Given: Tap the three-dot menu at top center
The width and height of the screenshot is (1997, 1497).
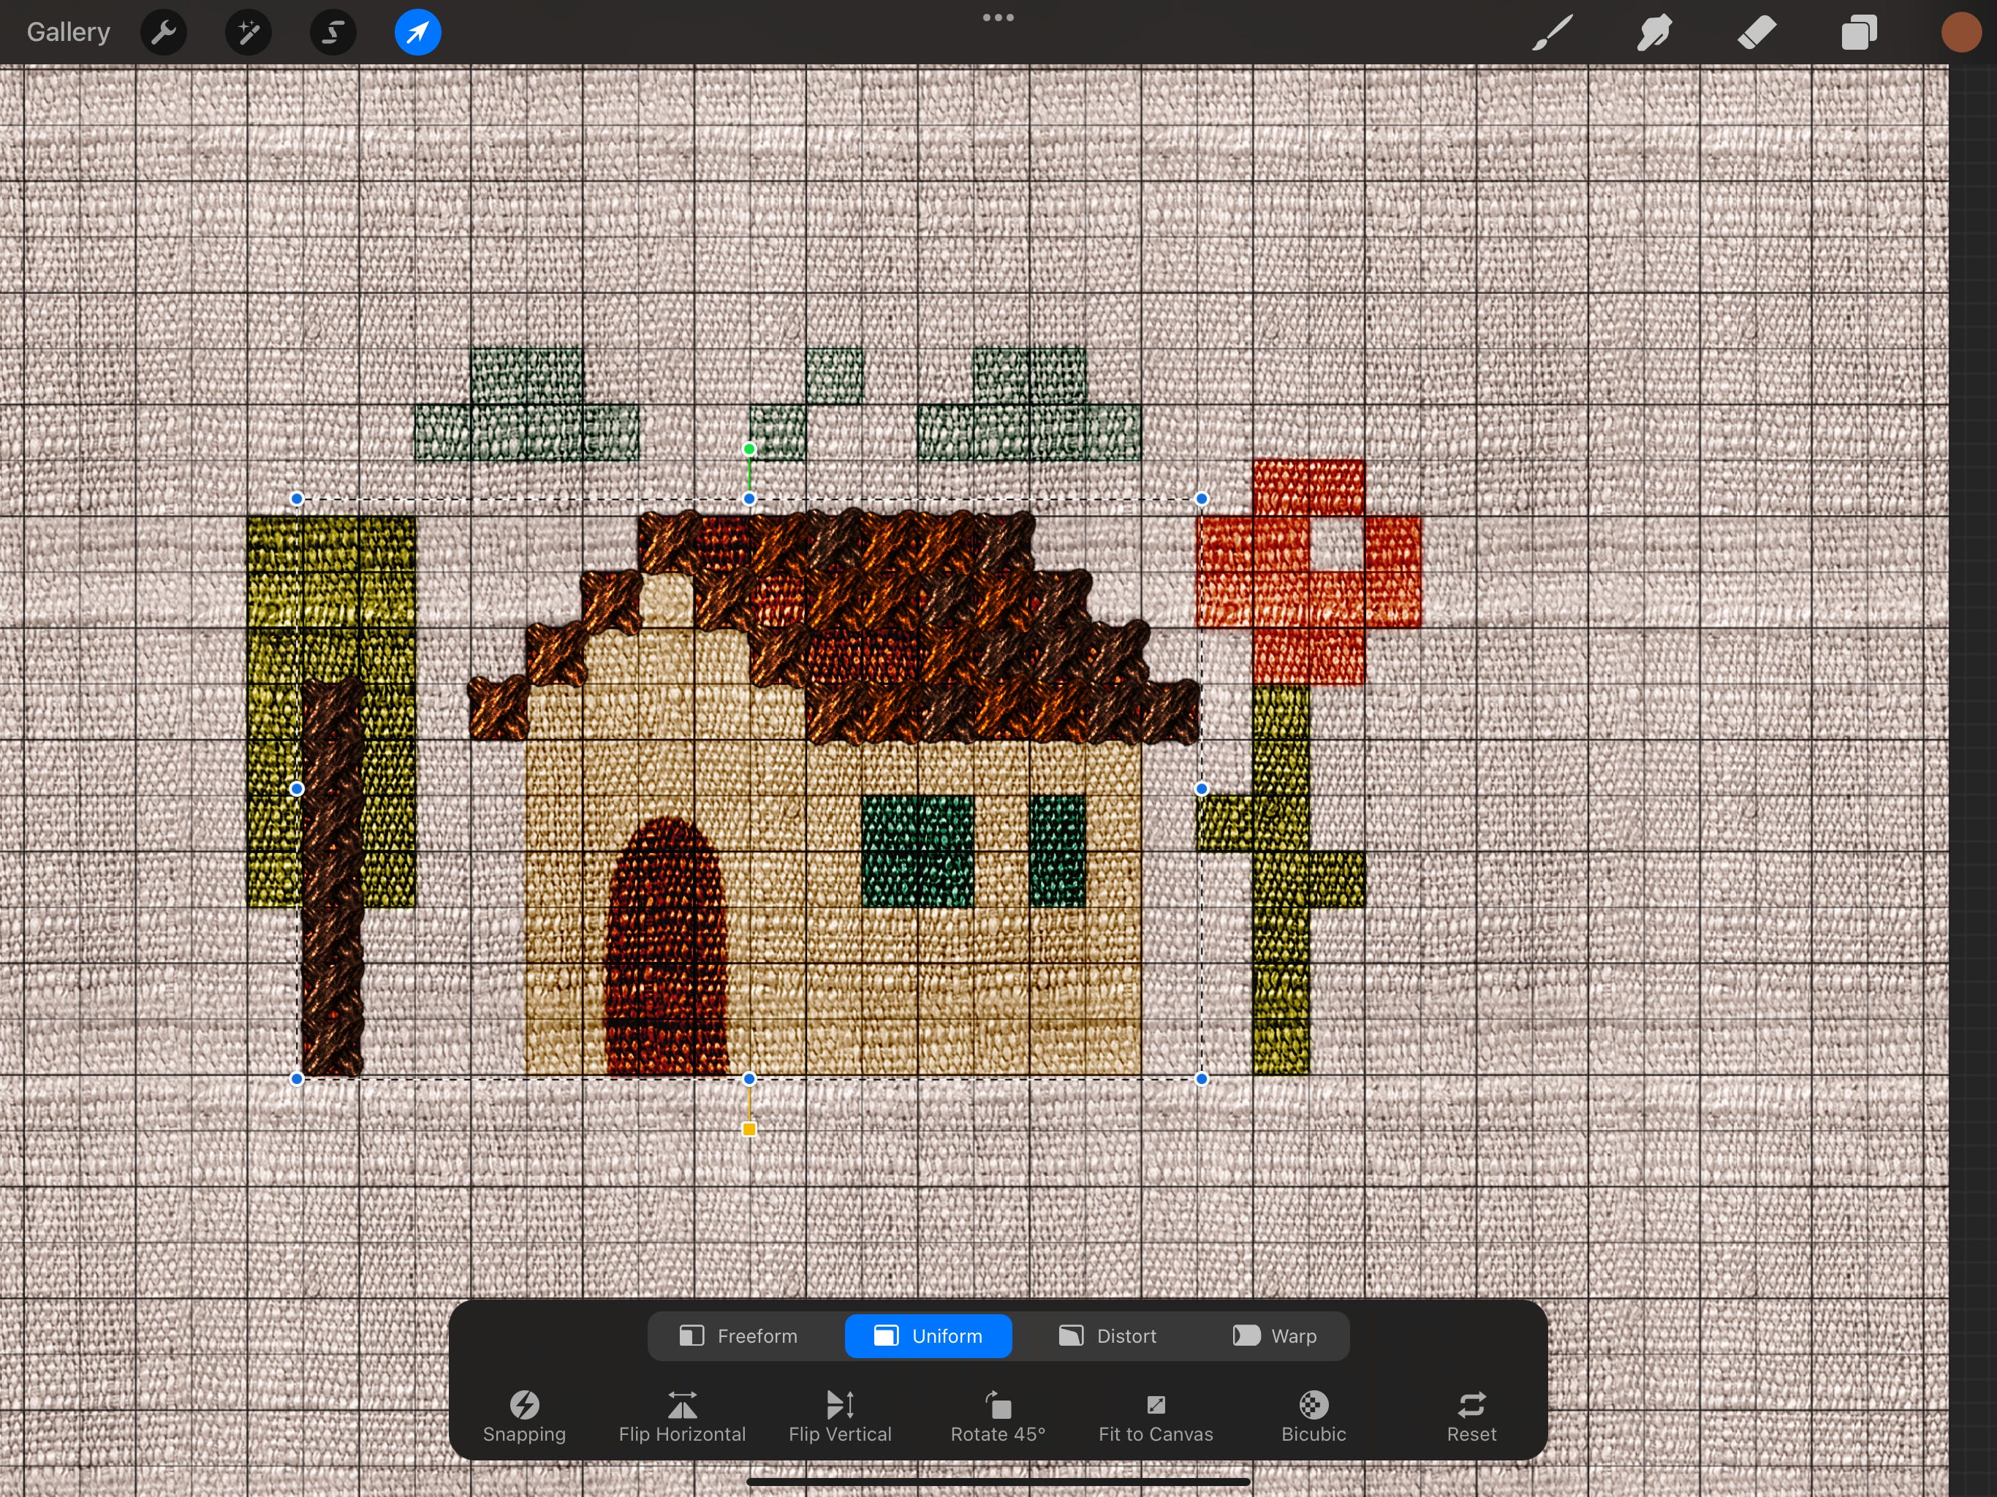Looking at the screenshot, I should click(x=998, y=17).
